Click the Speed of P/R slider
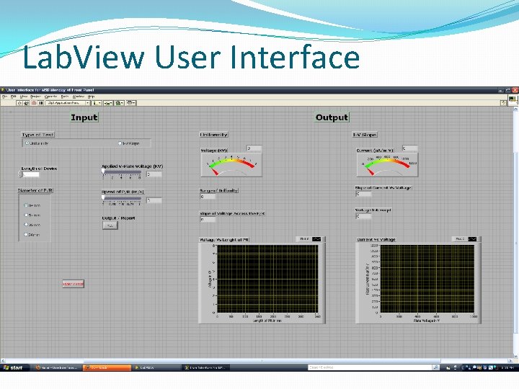Screen dimensions: 519x389 (x=122, y=198)
